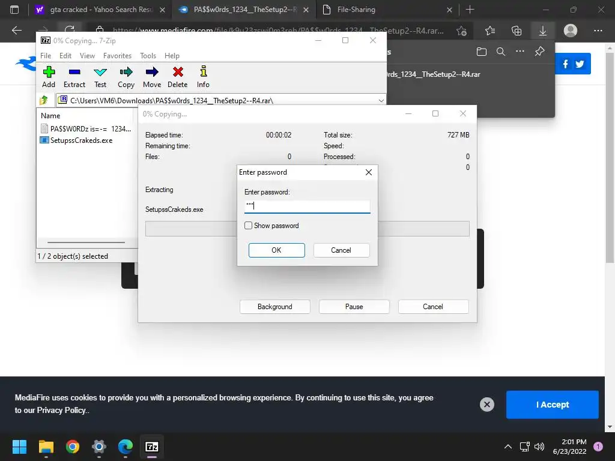Viewport: 615px width, 461px height.
Task: Click the Edge profile avatar icon
Action: 571,31
